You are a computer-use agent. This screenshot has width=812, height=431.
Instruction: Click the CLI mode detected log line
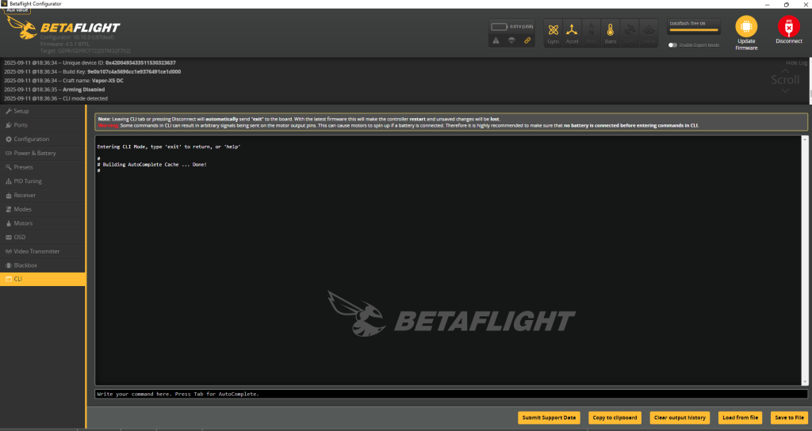click(56, 98)
